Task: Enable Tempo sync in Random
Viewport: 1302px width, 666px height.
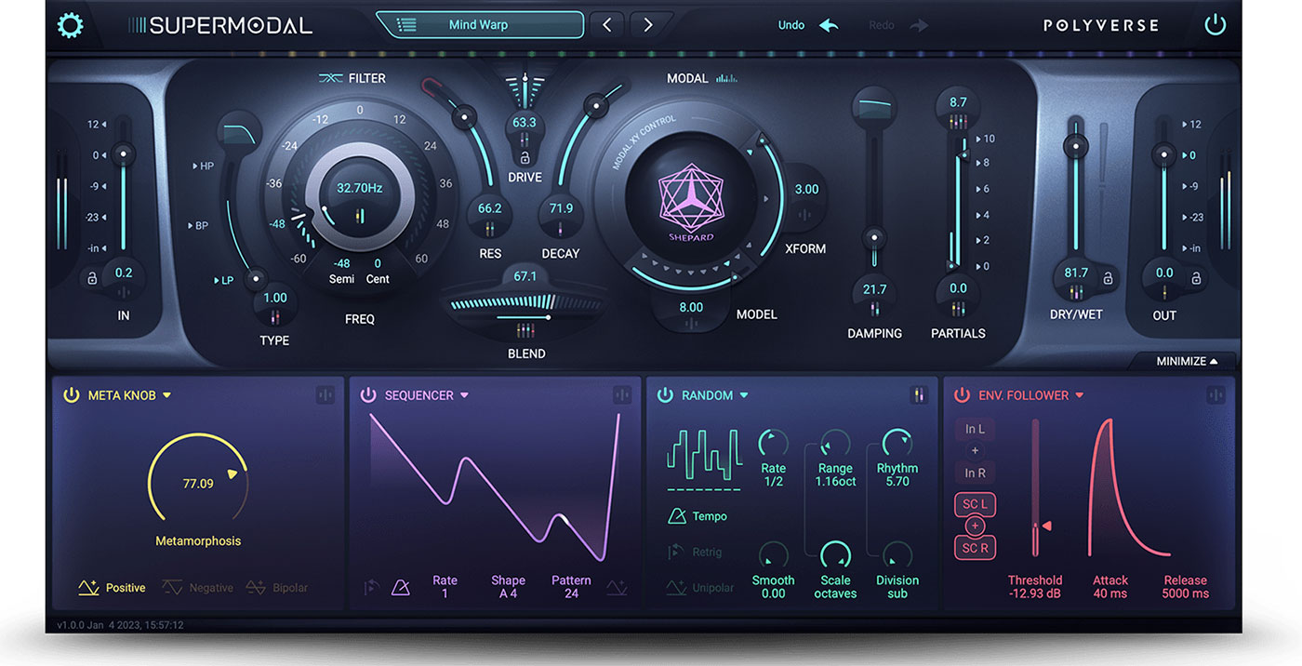Action: click(697, 516)
